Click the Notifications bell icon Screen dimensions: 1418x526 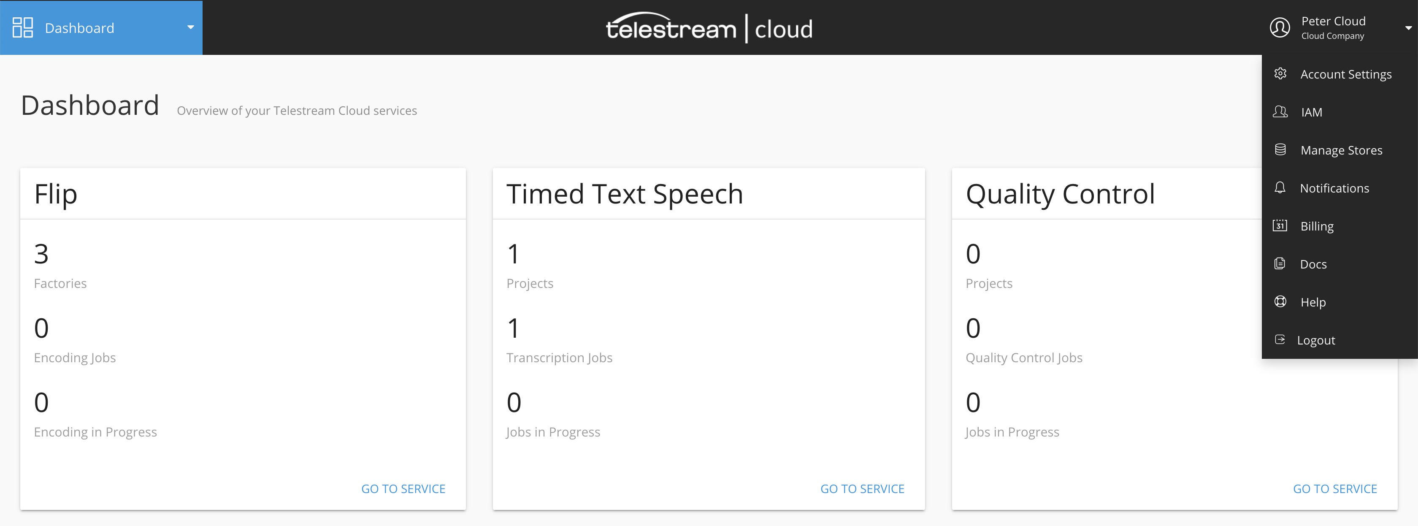pos(1280,188)
